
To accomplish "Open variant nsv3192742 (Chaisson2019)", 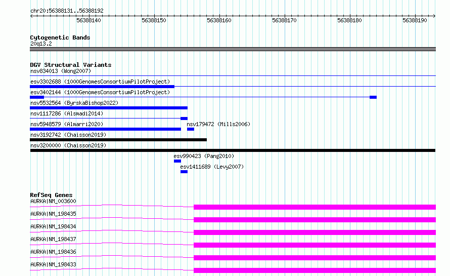I will [68, 135].
